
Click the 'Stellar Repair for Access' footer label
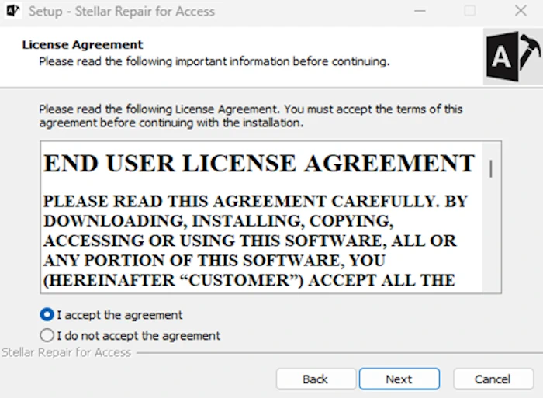tap(67, 352)
